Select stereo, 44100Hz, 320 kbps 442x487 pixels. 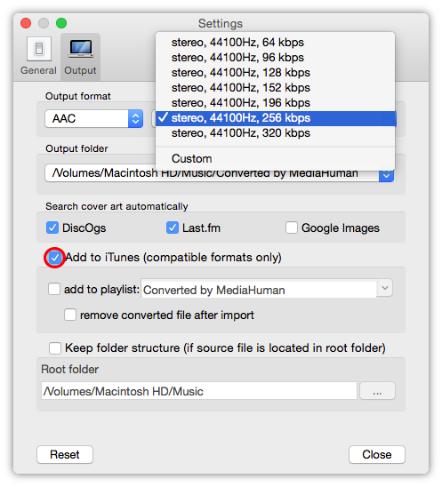point(275,133)
